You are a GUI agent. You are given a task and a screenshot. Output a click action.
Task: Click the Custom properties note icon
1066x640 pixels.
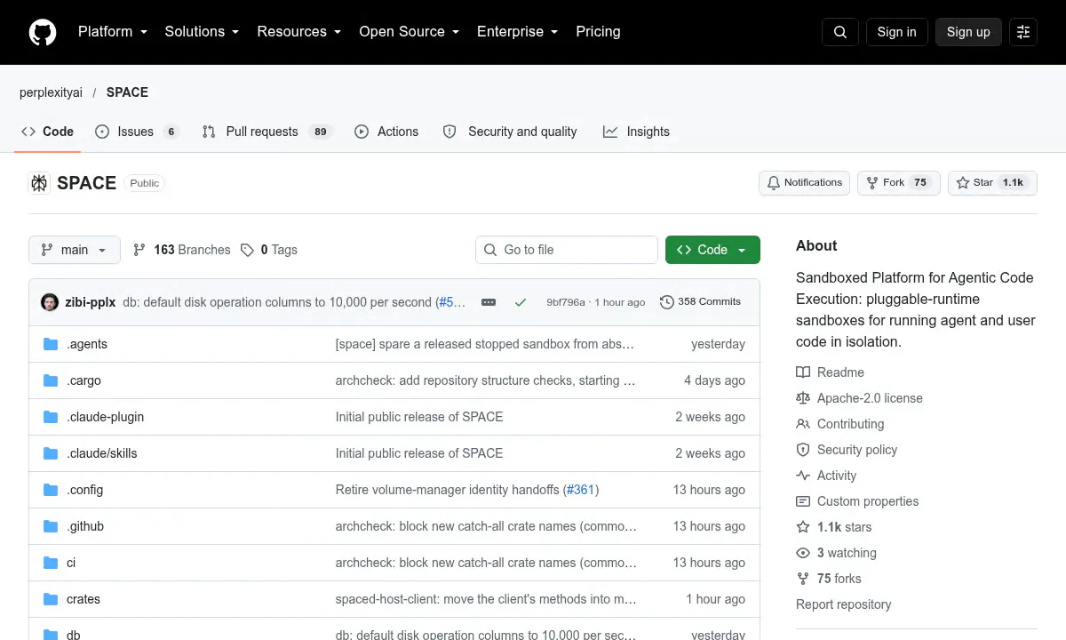(803, 501)
